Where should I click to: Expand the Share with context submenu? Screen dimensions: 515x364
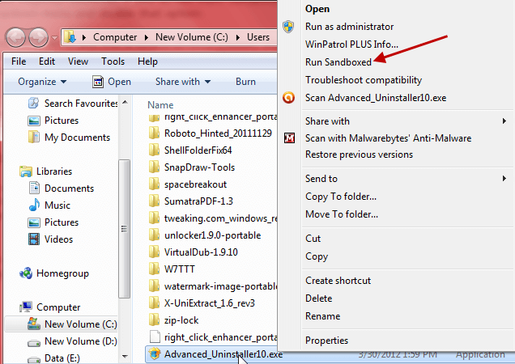(x=504, y=121)
